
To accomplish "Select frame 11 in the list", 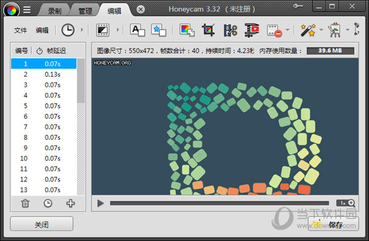I will click(x=44, y=169).
